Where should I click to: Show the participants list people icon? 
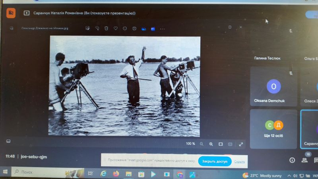[x=304, y=160]
